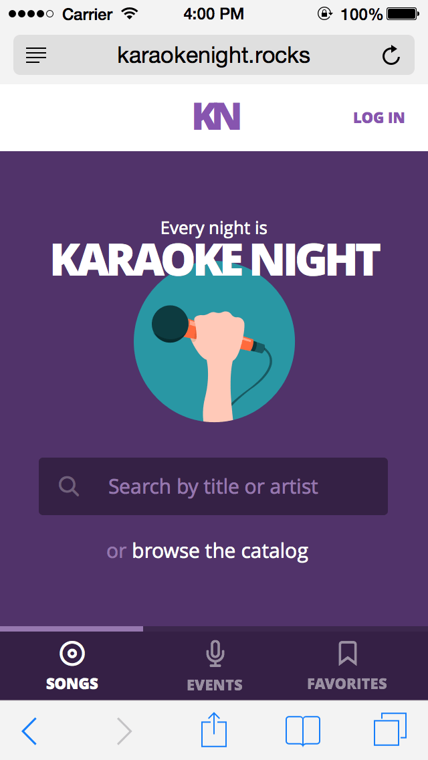Switch to the Events tab
Image resolution: width=428 pixels, height=760 pixels.
215,665
